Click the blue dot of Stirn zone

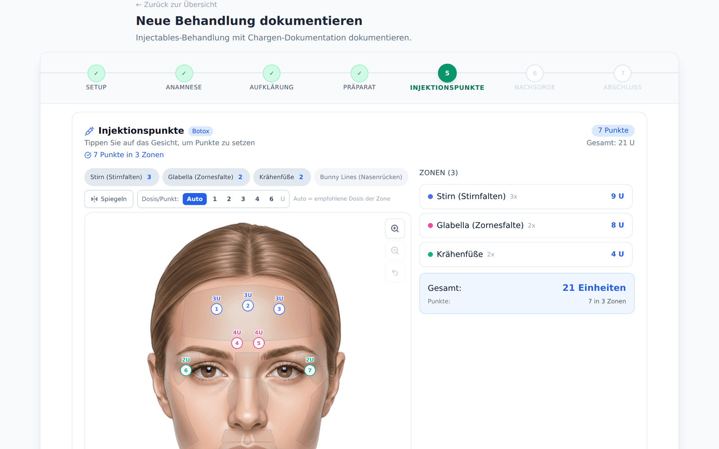pos(430,196)
